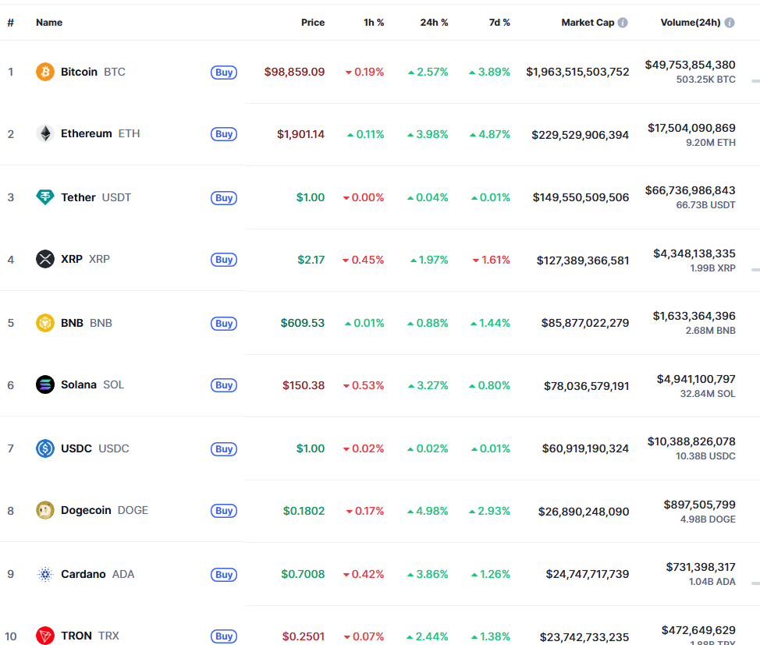The width and height of the screenshot is (760, 645).
Task: Click the Buy button for Tether
Action: coord(224,198)
